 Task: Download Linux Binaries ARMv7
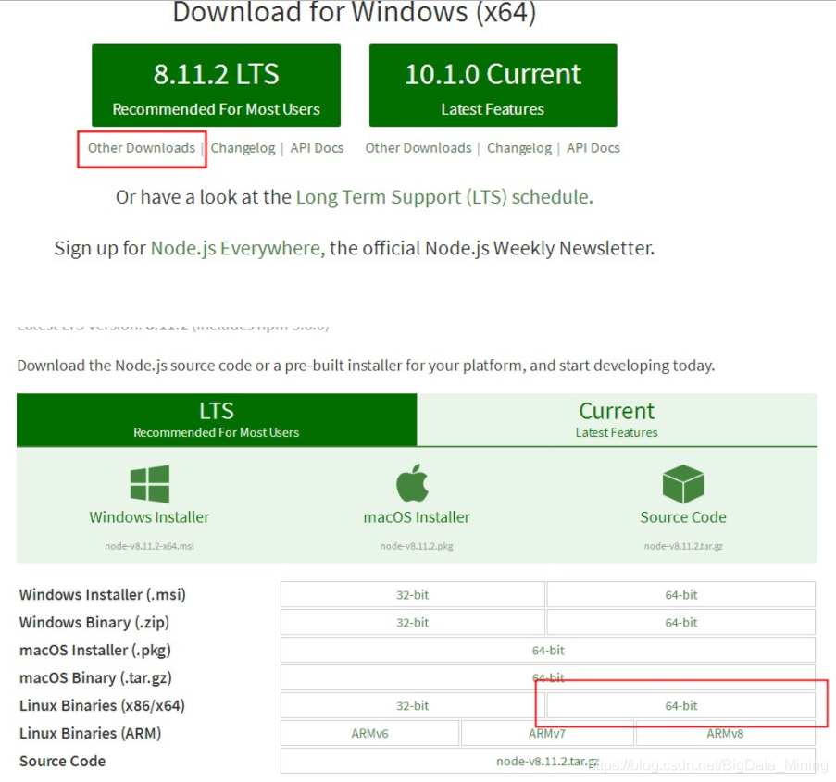coord(547,733)
